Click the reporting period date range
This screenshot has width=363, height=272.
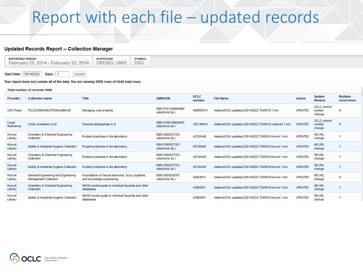point(49,63)
